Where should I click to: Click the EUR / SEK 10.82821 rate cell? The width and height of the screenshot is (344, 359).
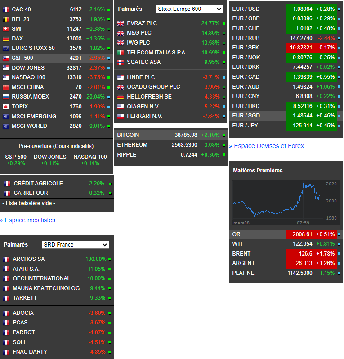pos(301,48)
